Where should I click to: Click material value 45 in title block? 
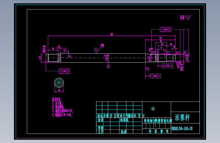click(153, 109)
